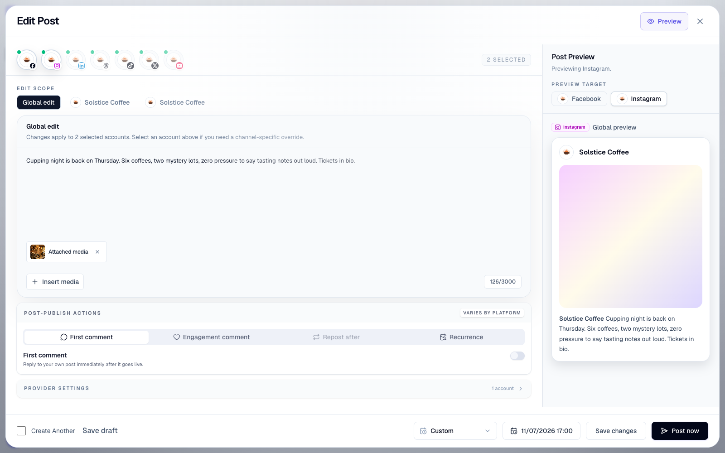Click the Solstice Coffee avatar in preview card

(x=566, y=152)
